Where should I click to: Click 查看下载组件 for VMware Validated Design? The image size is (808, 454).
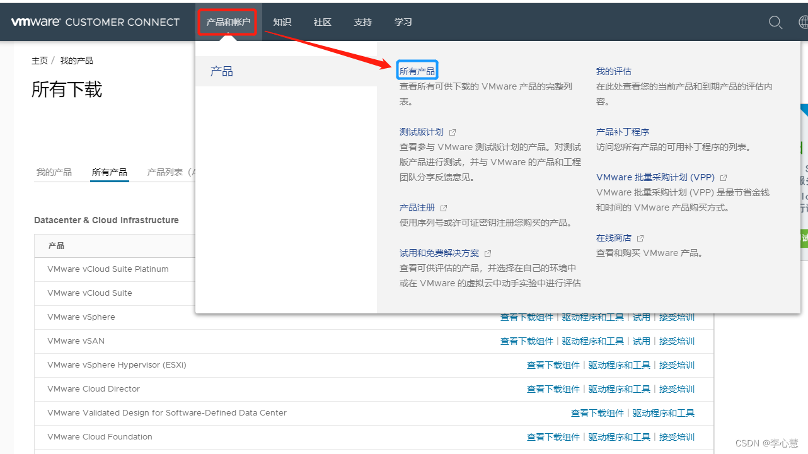click(597, 413)
